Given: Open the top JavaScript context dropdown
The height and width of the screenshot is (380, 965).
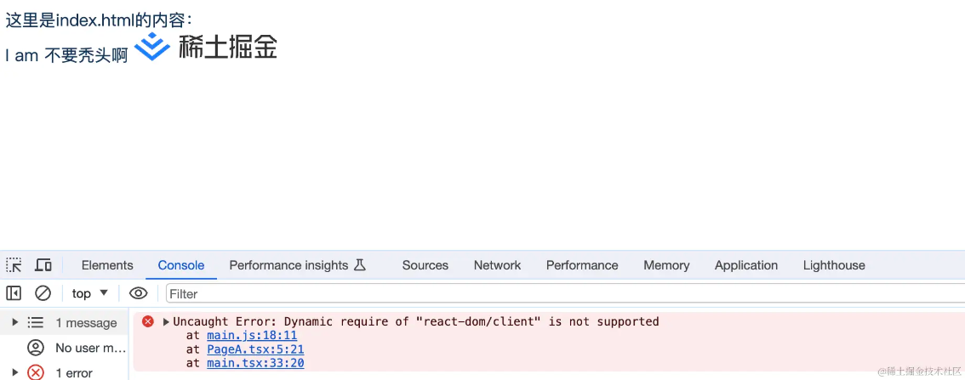Looking at the screenshot, I should 90,293.
